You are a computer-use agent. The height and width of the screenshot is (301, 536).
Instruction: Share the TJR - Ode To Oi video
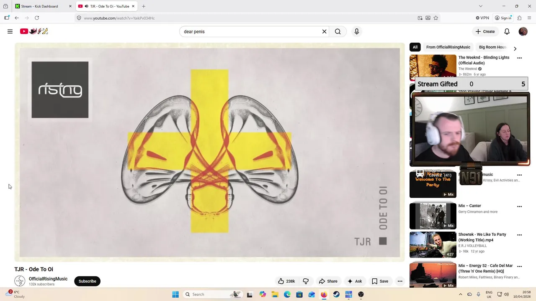pyautogui.click(x=328, y=281)
